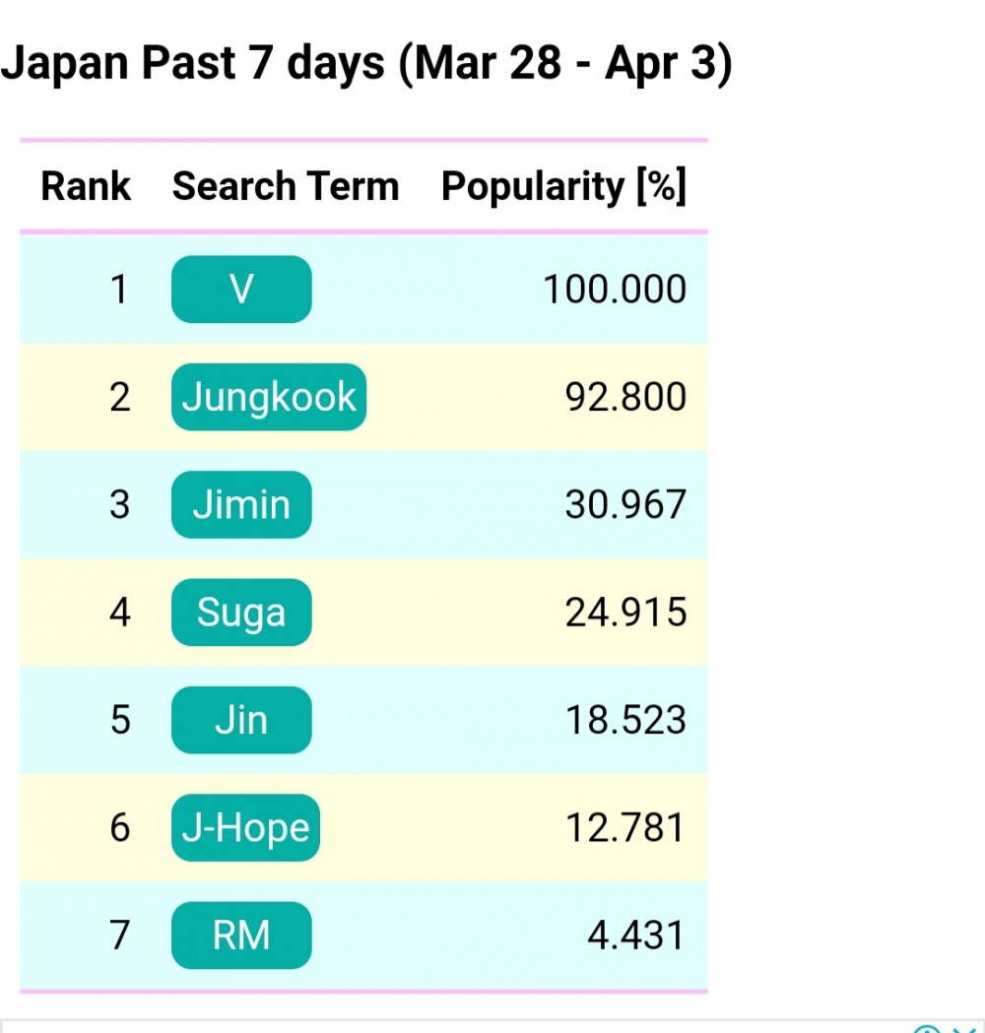985x1033 pixels.
Task: Open the RM search term tag
Action: click(241, 935)
